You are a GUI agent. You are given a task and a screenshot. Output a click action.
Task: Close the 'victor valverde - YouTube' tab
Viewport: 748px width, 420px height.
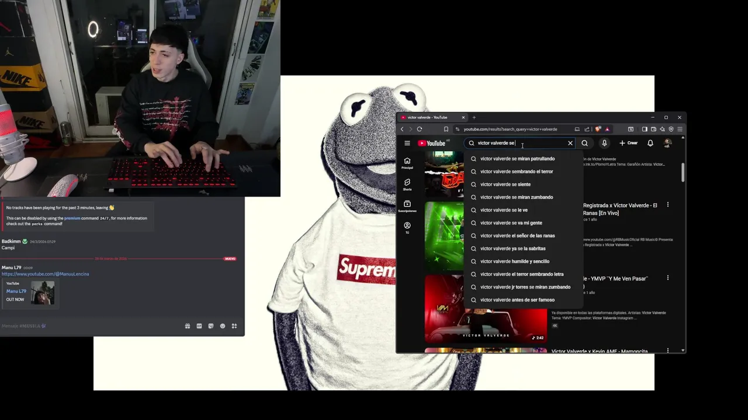click(x=463, y=117)
